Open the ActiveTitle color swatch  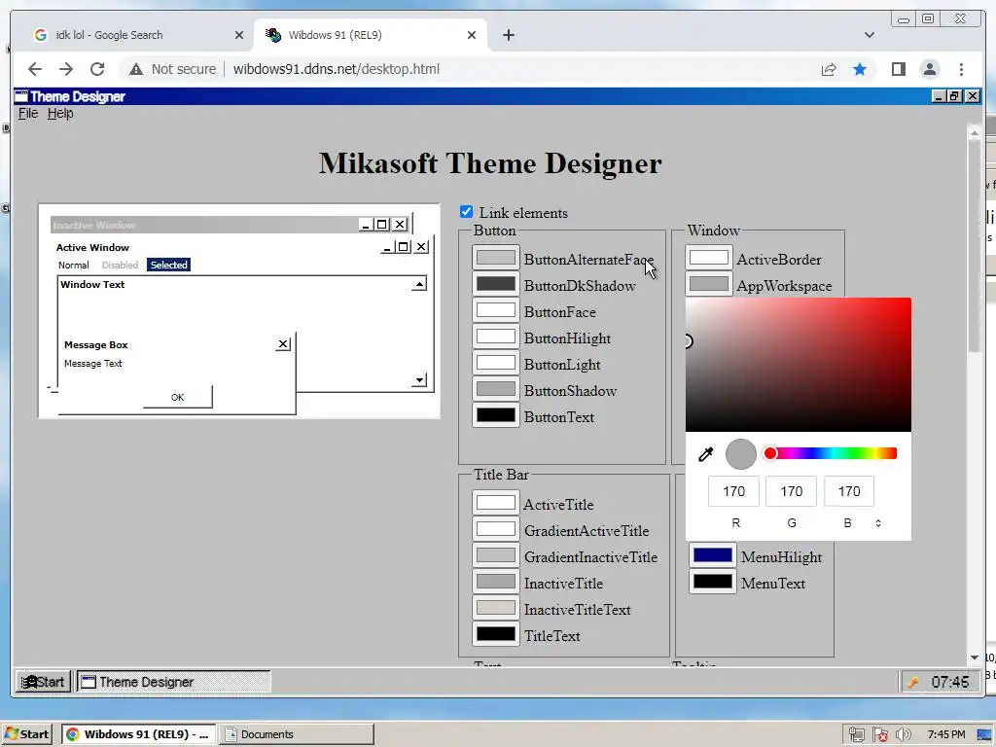495,503
